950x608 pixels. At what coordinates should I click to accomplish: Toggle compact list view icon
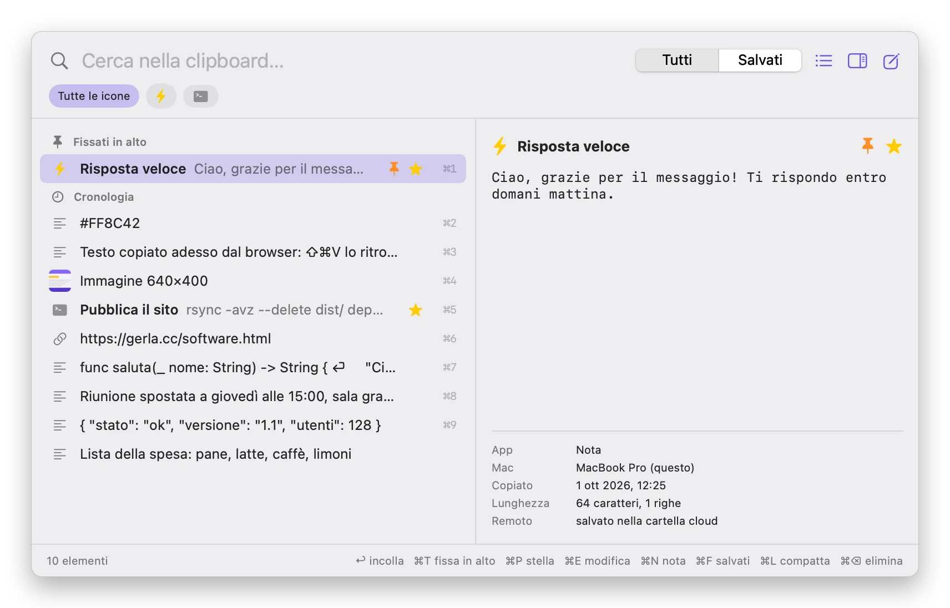point(823,60)
